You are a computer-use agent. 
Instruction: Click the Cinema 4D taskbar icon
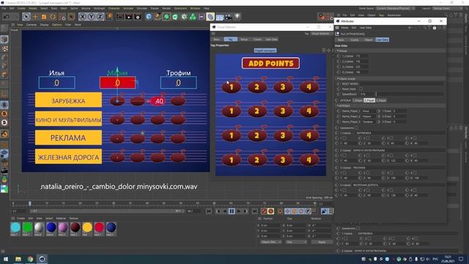[x=43, y=259]
